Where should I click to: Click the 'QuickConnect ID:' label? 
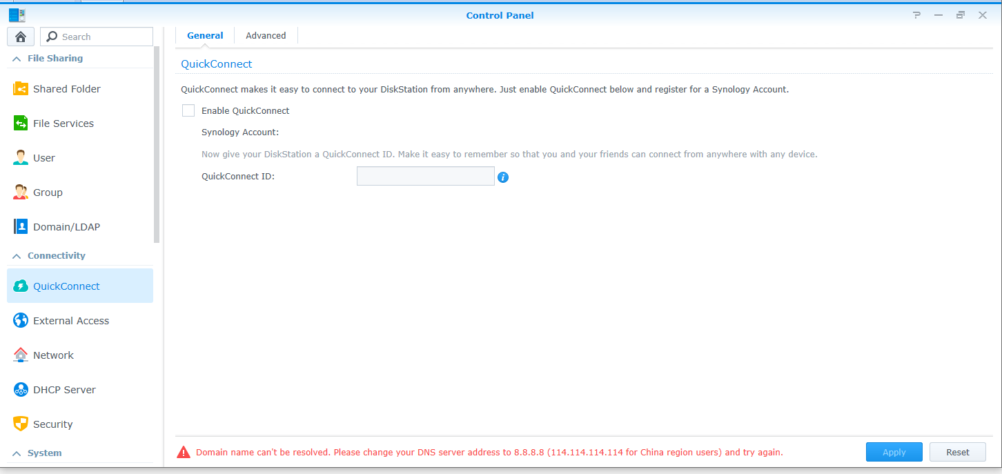(x=238, y=176)
